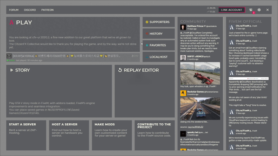Open the Discord link
Image resolution: width=278 pixels, height=156 pixels.
pos(30,10)
